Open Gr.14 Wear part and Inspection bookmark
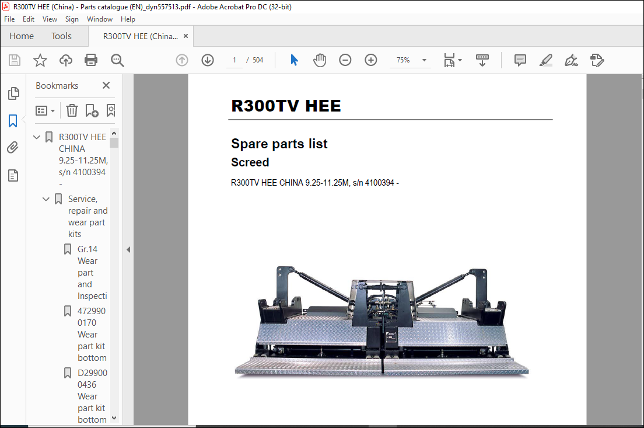Image resolution: width=644 pixels, height=428 pixels. click(x=92, y=273)
